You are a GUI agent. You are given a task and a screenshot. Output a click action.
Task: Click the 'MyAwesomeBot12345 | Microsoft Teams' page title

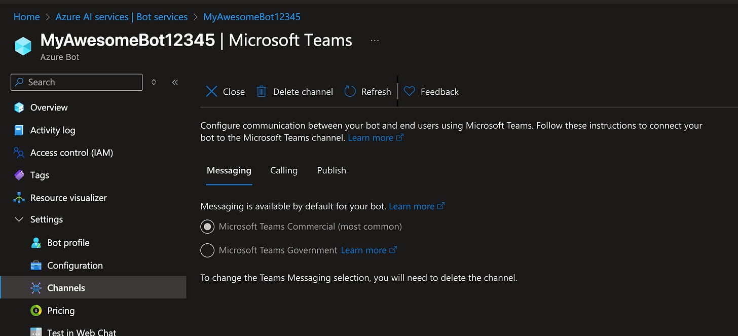pyautogui.click(x=196, y=40)
